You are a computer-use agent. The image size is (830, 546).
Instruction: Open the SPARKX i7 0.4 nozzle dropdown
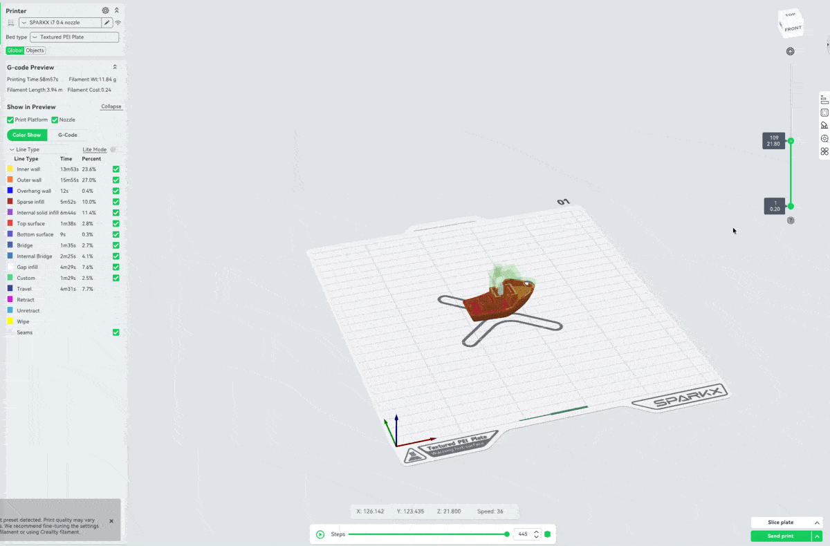(59, 23)
